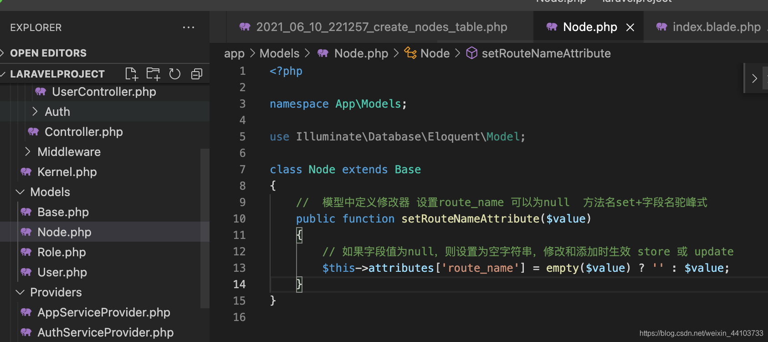This screenshot has height=342, width=768.
Task: Close the Node.php editor tab
Action: (x=630, y=27)
